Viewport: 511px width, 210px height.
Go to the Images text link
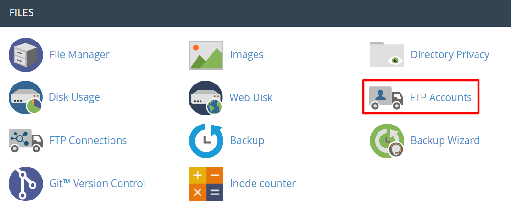pos(247,55)
